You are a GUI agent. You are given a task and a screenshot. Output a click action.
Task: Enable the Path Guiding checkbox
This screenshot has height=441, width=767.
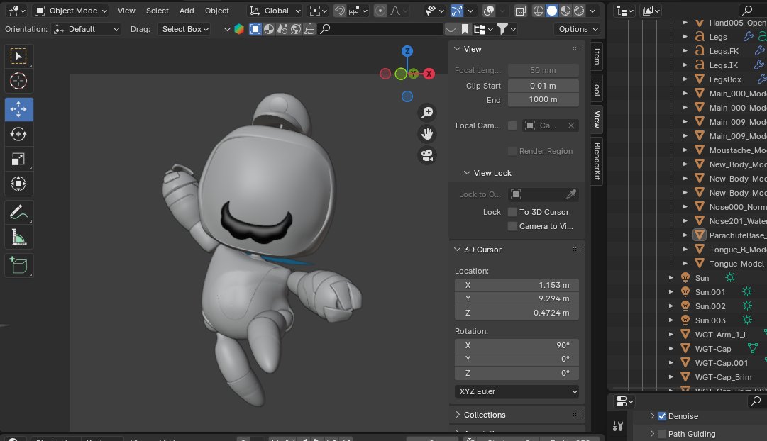pos(662,434)
